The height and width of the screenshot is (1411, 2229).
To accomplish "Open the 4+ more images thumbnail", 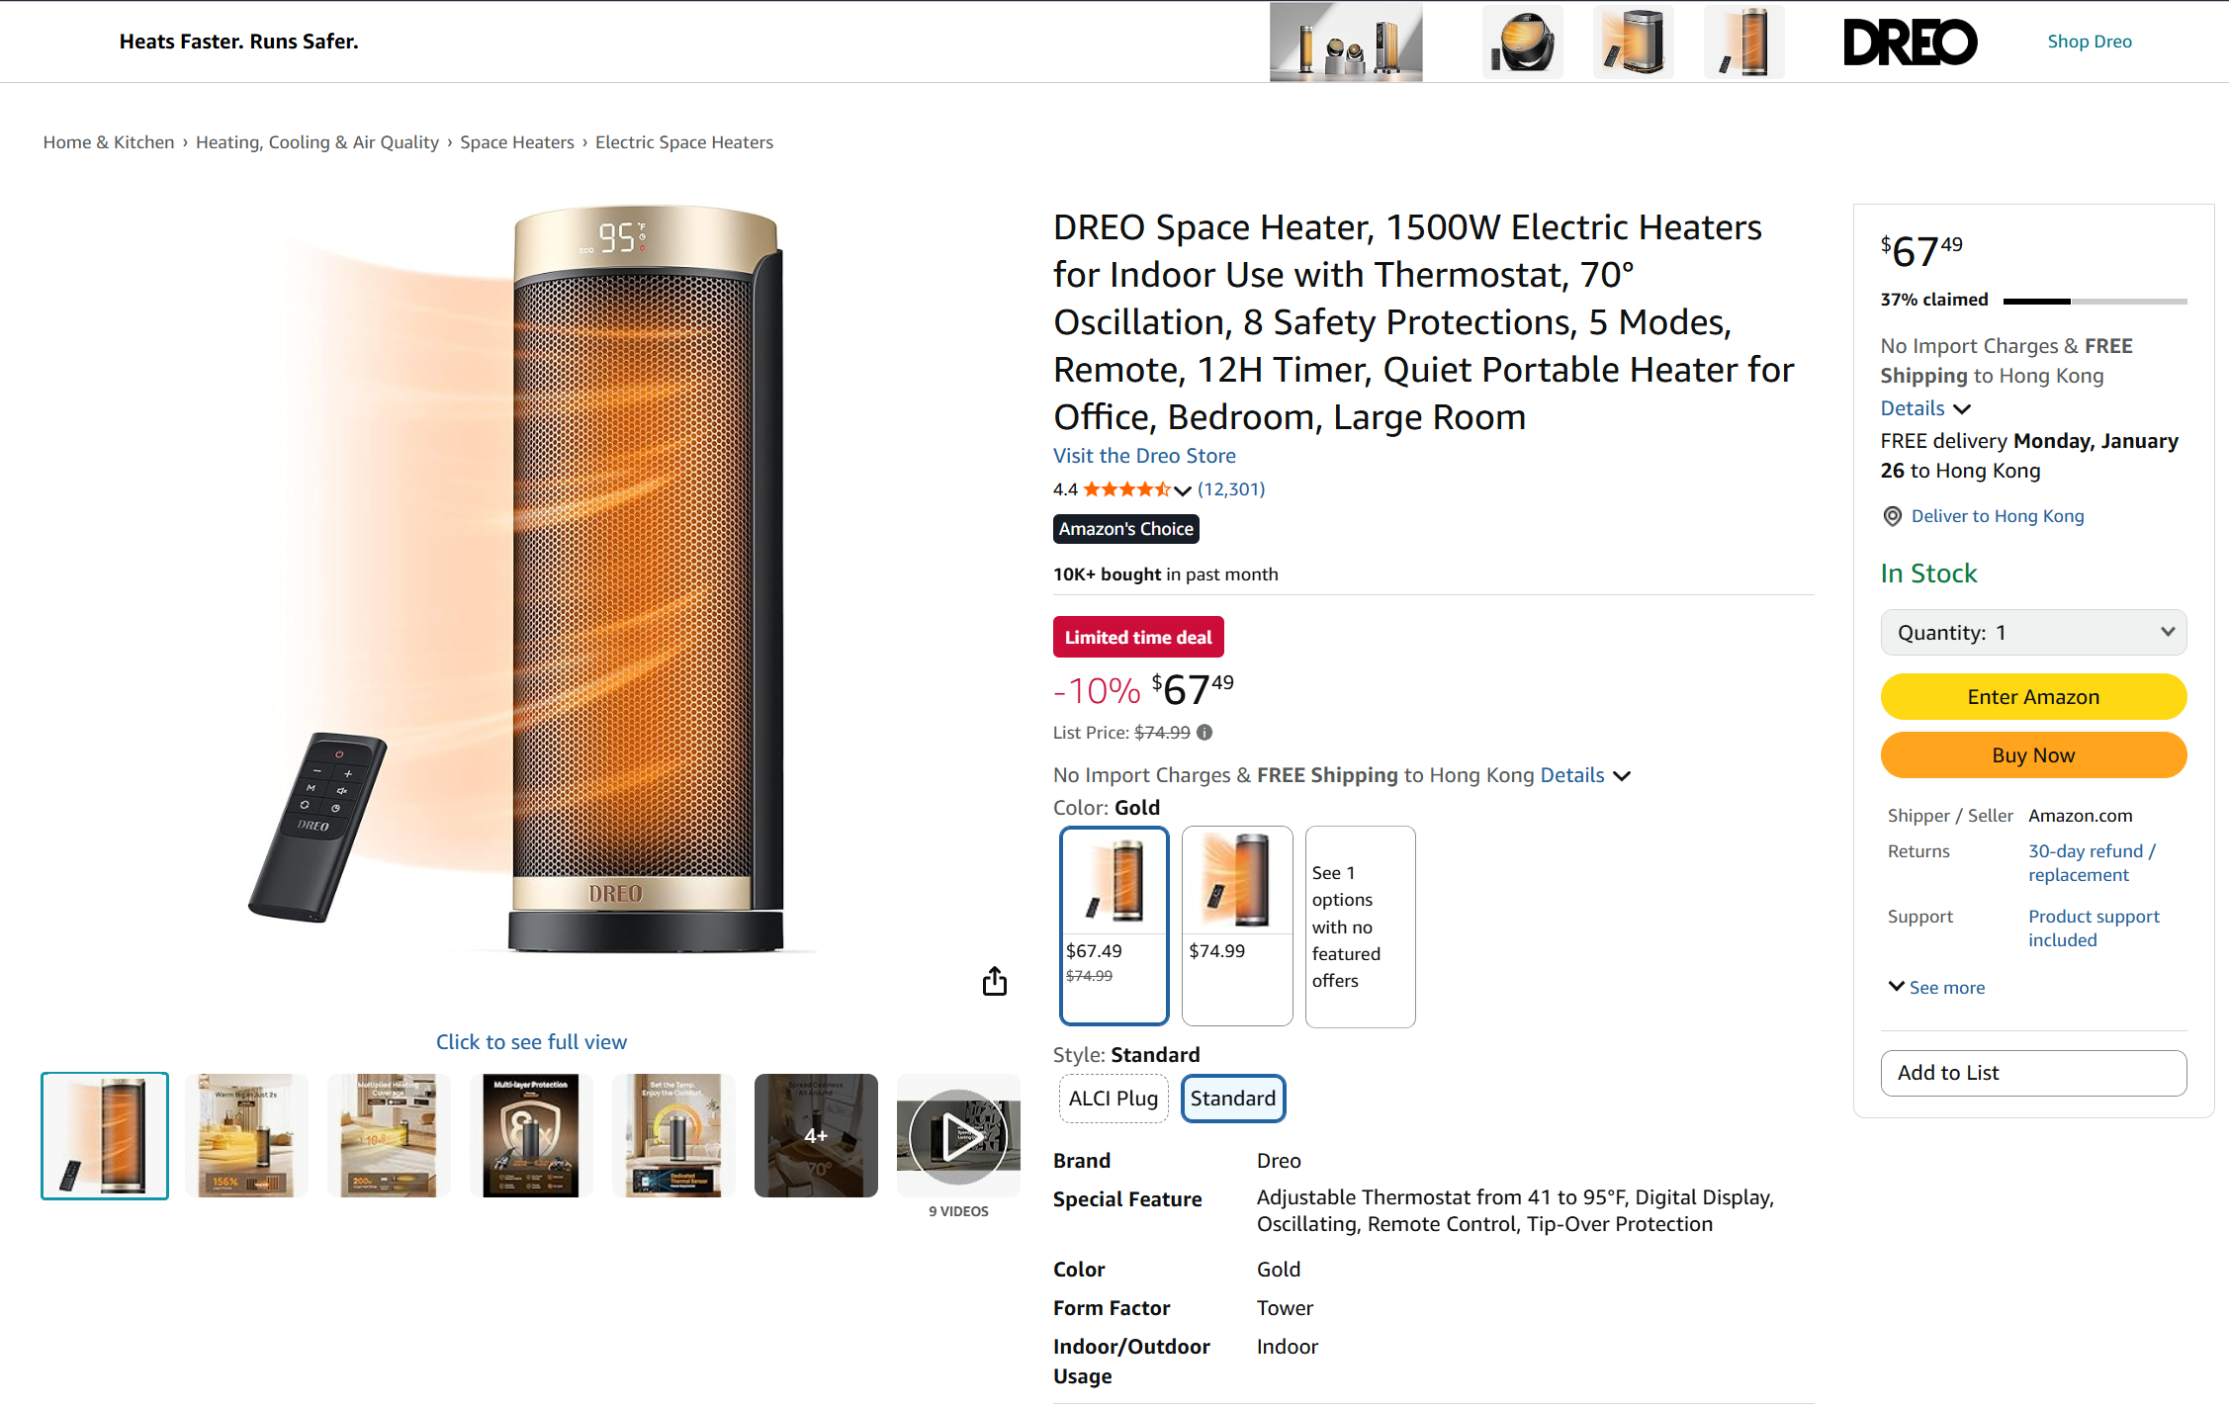I will pos(815,1135).
